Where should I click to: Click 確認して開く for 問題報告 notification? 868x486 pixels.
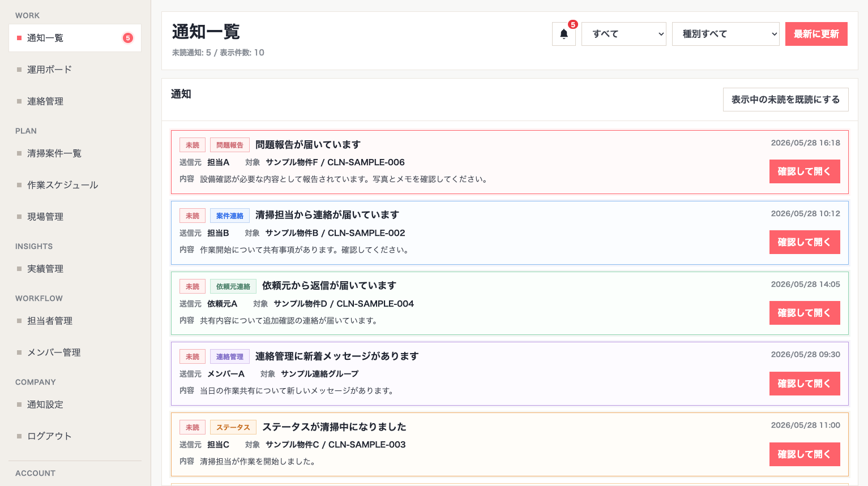(804, 171)
